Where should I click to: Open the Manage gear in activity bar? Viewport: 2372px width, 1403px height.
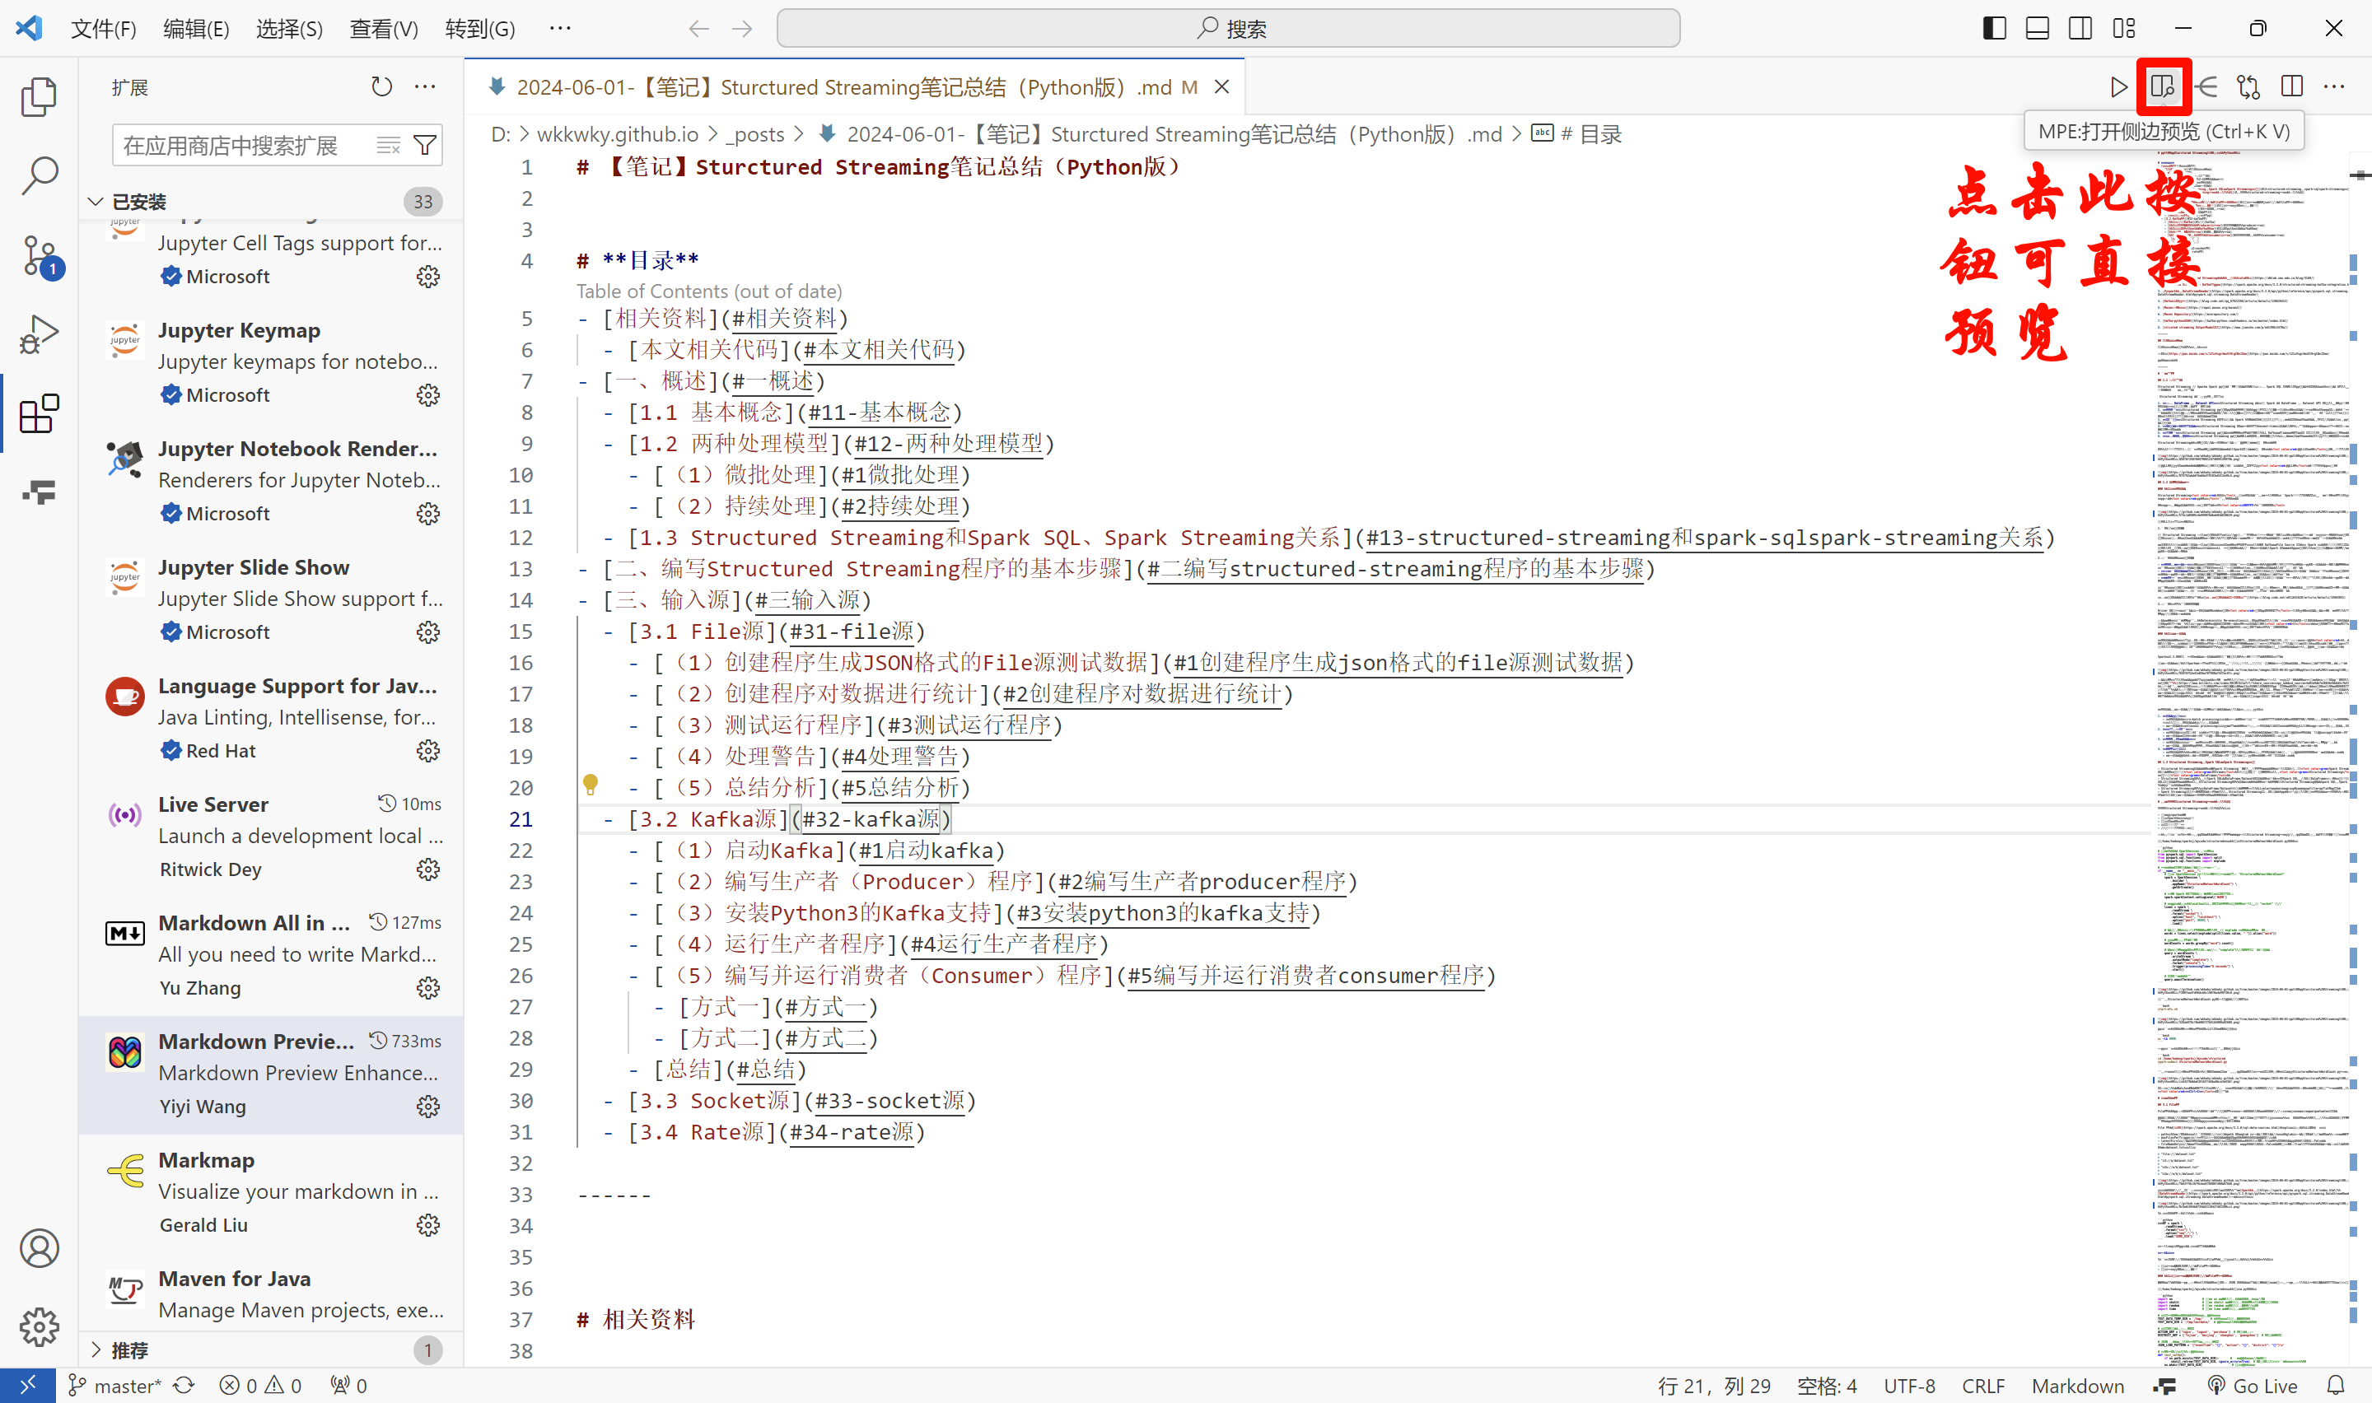click(x=39, y=1327)
